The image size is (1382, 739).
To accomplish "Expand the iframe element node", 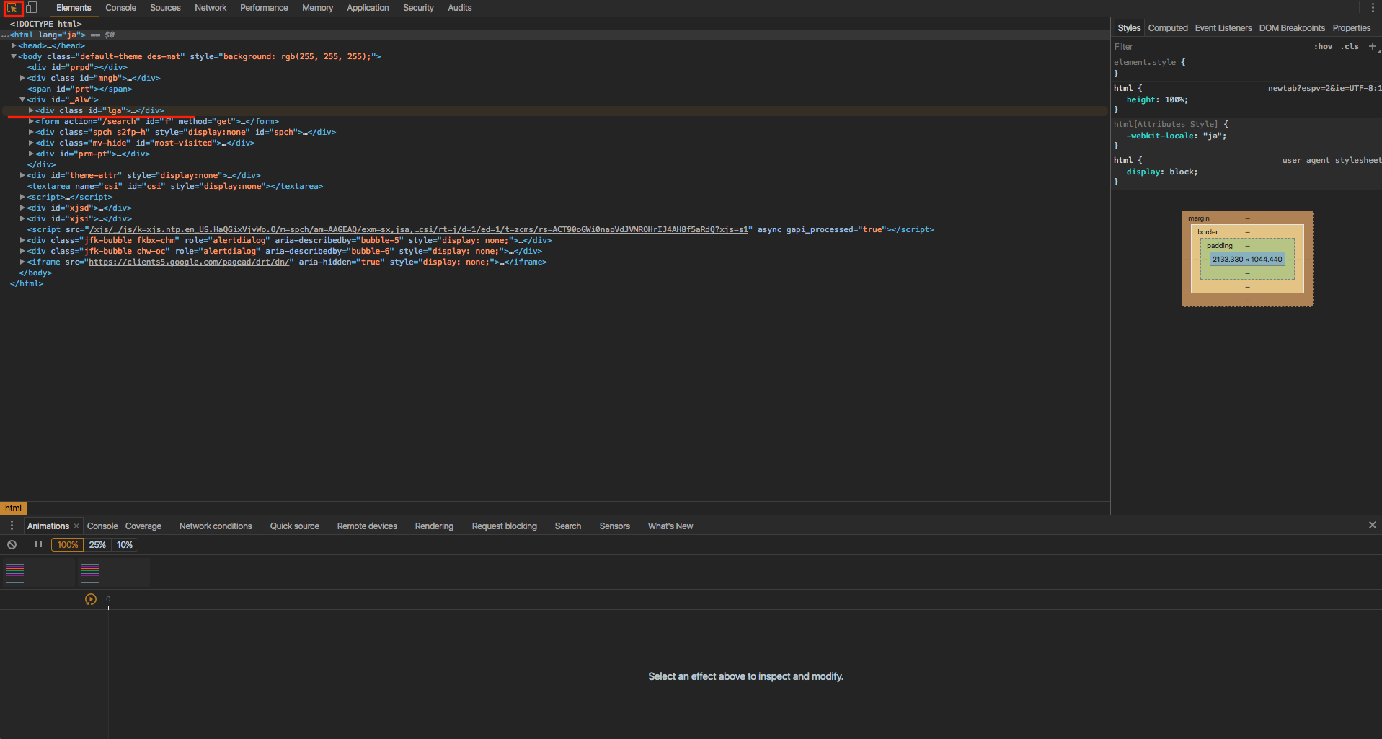I will [x=22, y=262].
